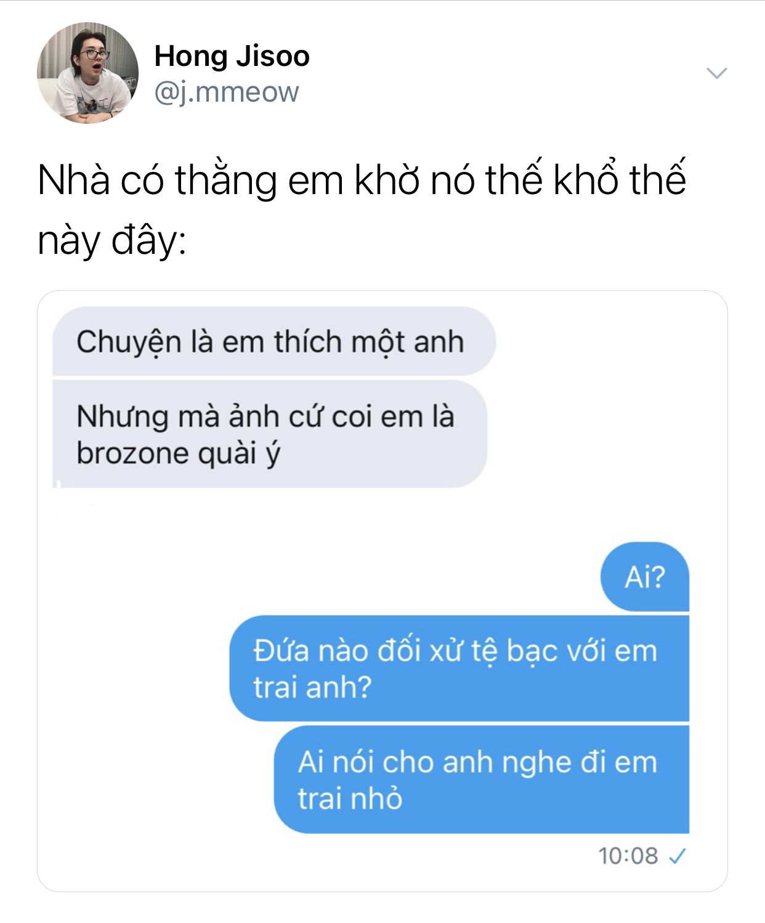Screen dimensions: 765x923
Task: Click the words 'trai anh?' in blue bubble
Action: point(313,687)
